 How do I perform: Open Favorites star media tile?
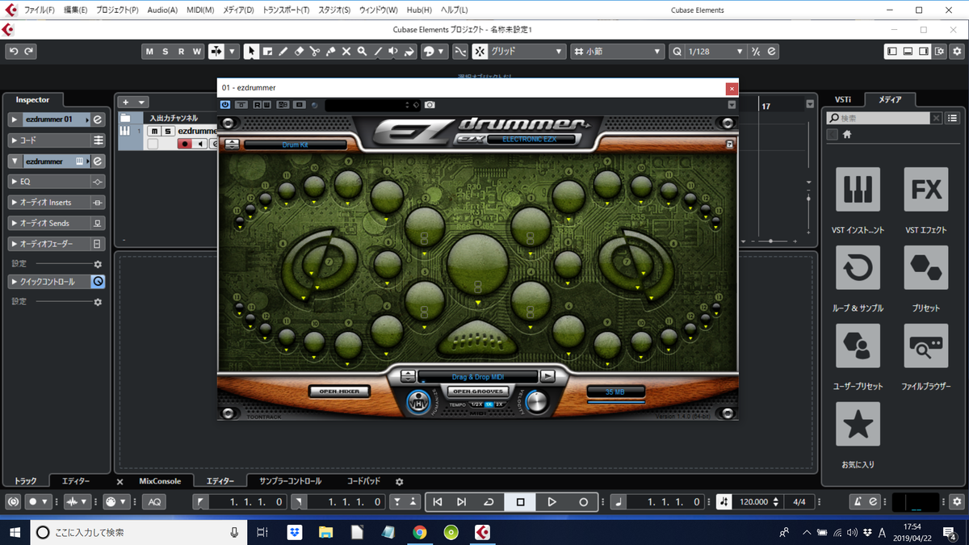[858, 424]
